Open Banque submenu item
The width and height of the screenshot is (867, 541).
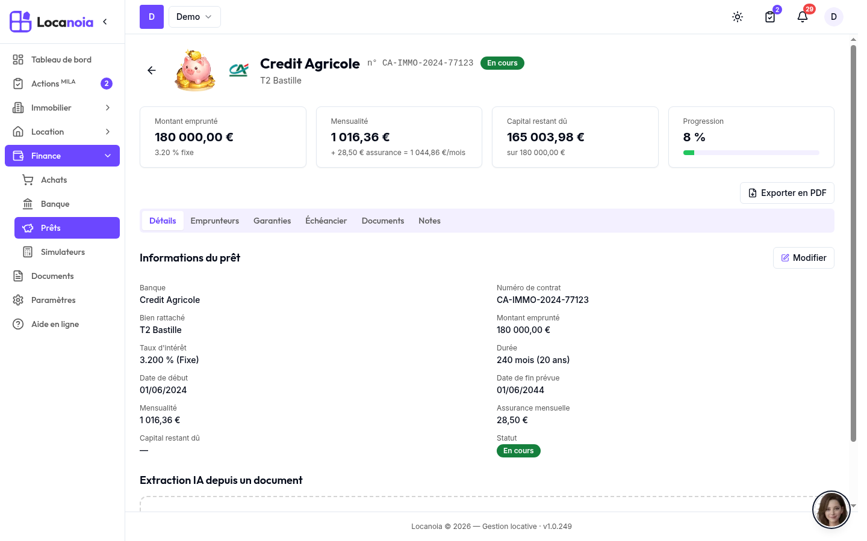pos(67,204)
